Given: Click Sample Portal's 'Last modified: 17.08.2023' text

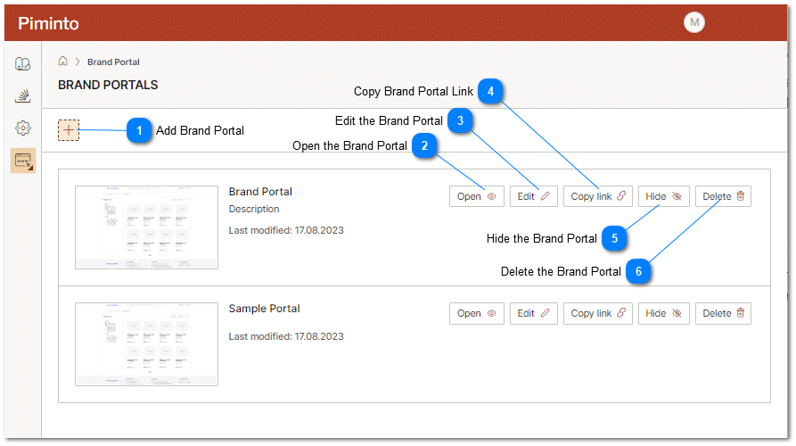Looking at the screenshot, I should pos(286,336).
